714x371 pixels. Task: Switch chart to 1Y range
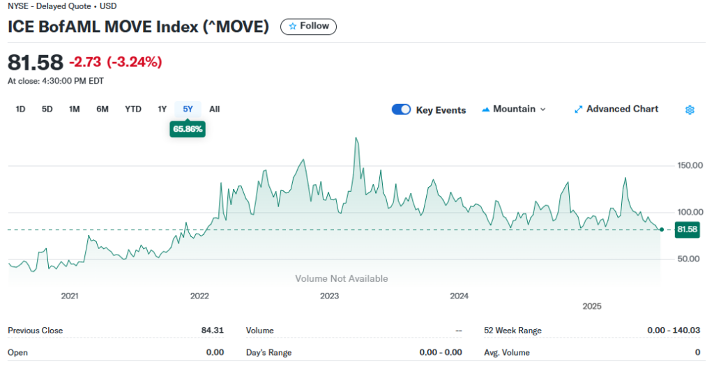click(x=162, y=109)
